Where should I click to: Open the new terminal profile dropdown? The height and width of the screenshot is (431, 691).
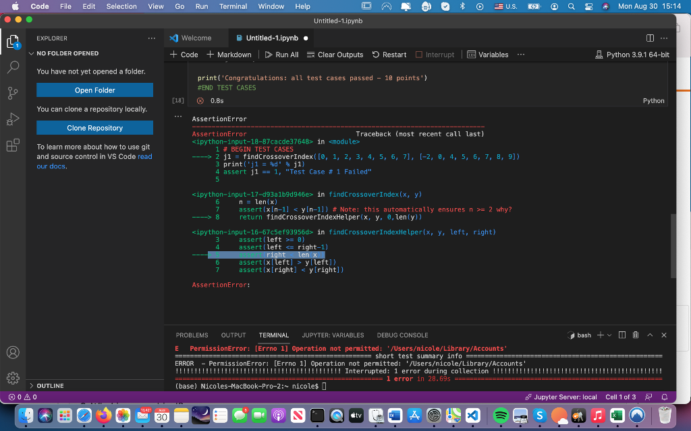click(609, 335)
